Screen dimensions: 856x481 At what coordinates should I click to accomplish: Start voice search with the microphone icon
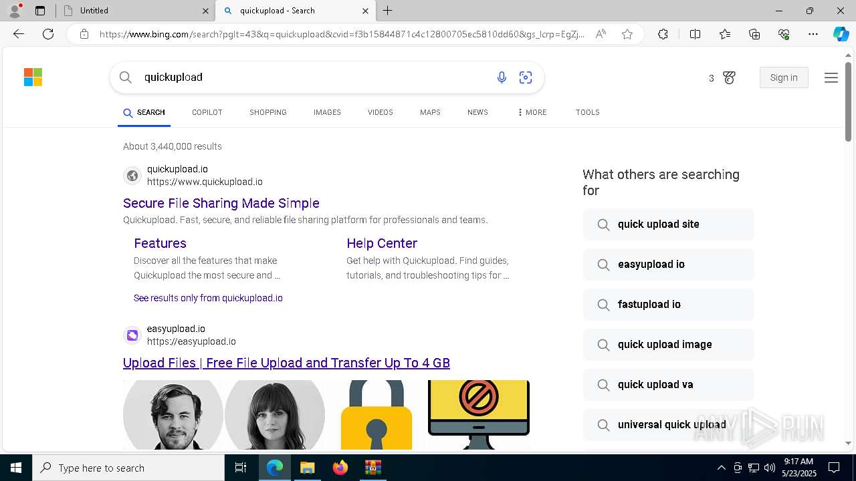point(502,77)
